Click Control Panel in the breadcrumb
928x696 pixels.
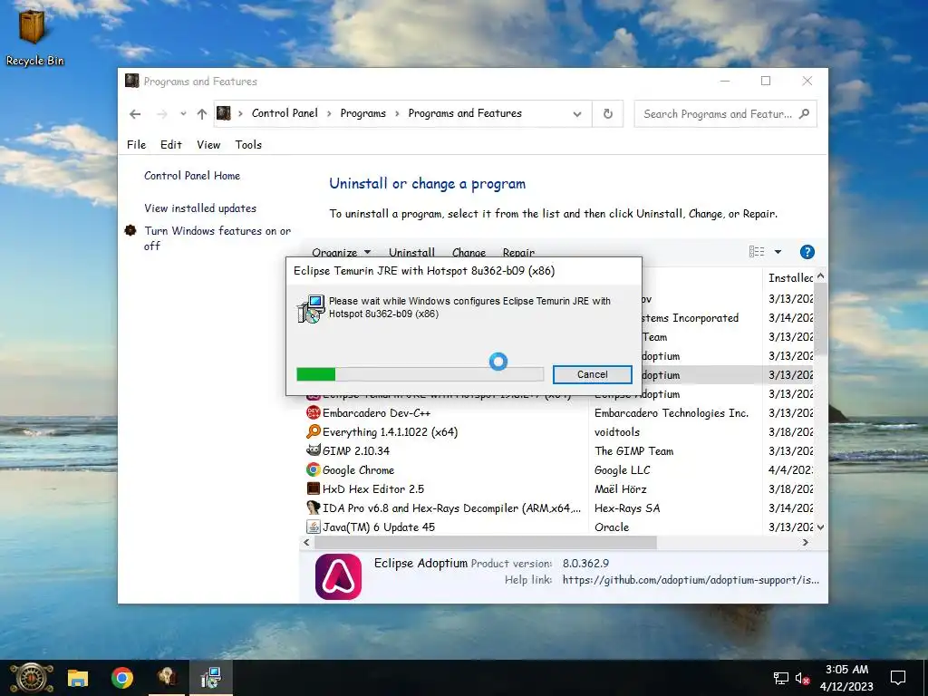(x=285, y=113)
